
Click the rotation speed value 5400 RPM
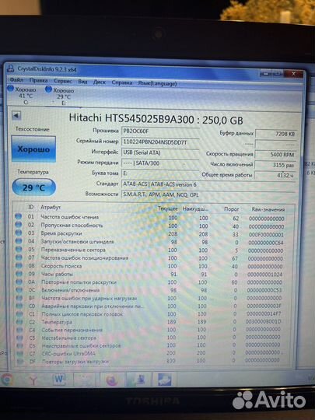click(275, 154)
